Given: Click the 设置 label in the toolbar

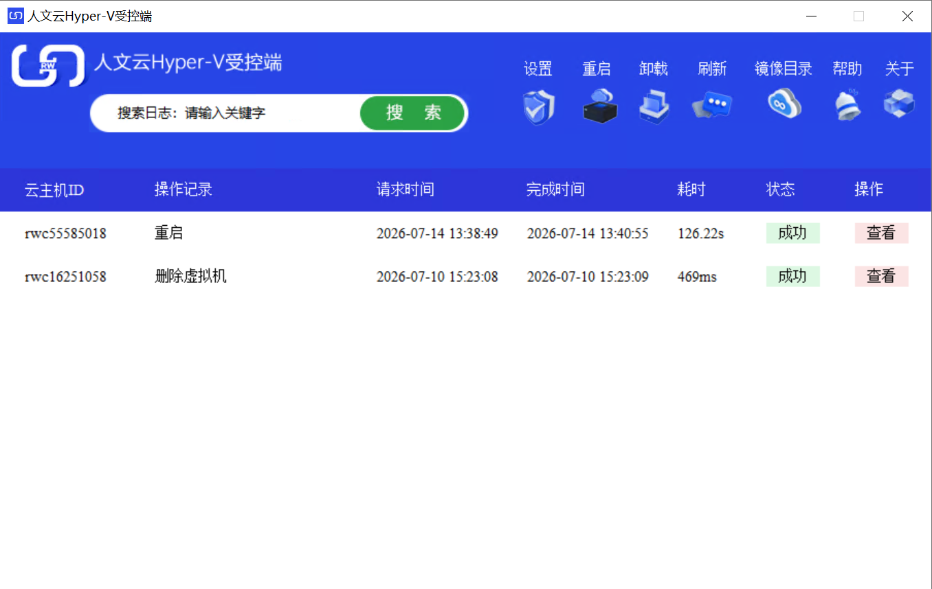Looking at the screenshot, I should click(x=538, y=69).
